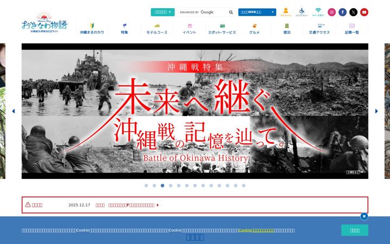
Task: Select the sixth carousel pagination dot
Action: 187,185
